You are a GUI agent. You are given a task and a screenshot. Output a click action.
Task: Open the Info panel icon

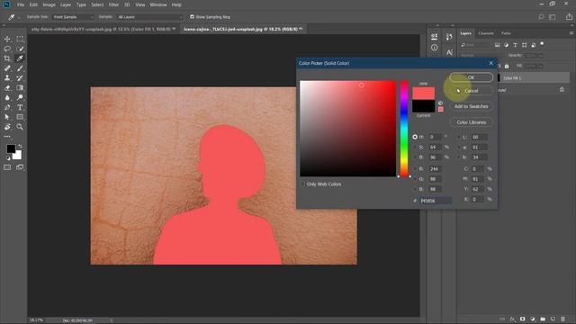click(x=434, y=48)
